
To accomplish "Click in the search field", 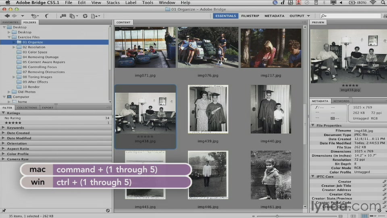I will pyautogui.click(x=350, y=16).
